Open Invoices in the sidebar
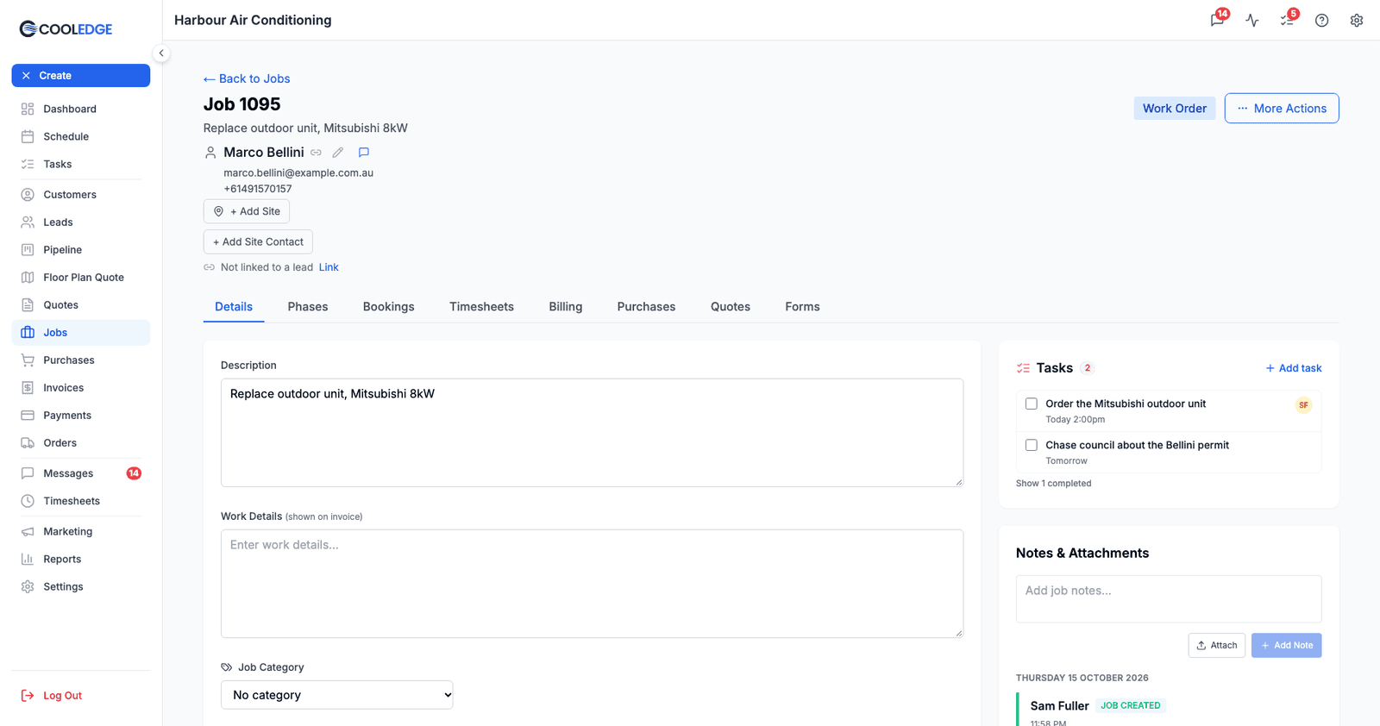This screenshot has height=726, width=1380. [x=81, y=388]
